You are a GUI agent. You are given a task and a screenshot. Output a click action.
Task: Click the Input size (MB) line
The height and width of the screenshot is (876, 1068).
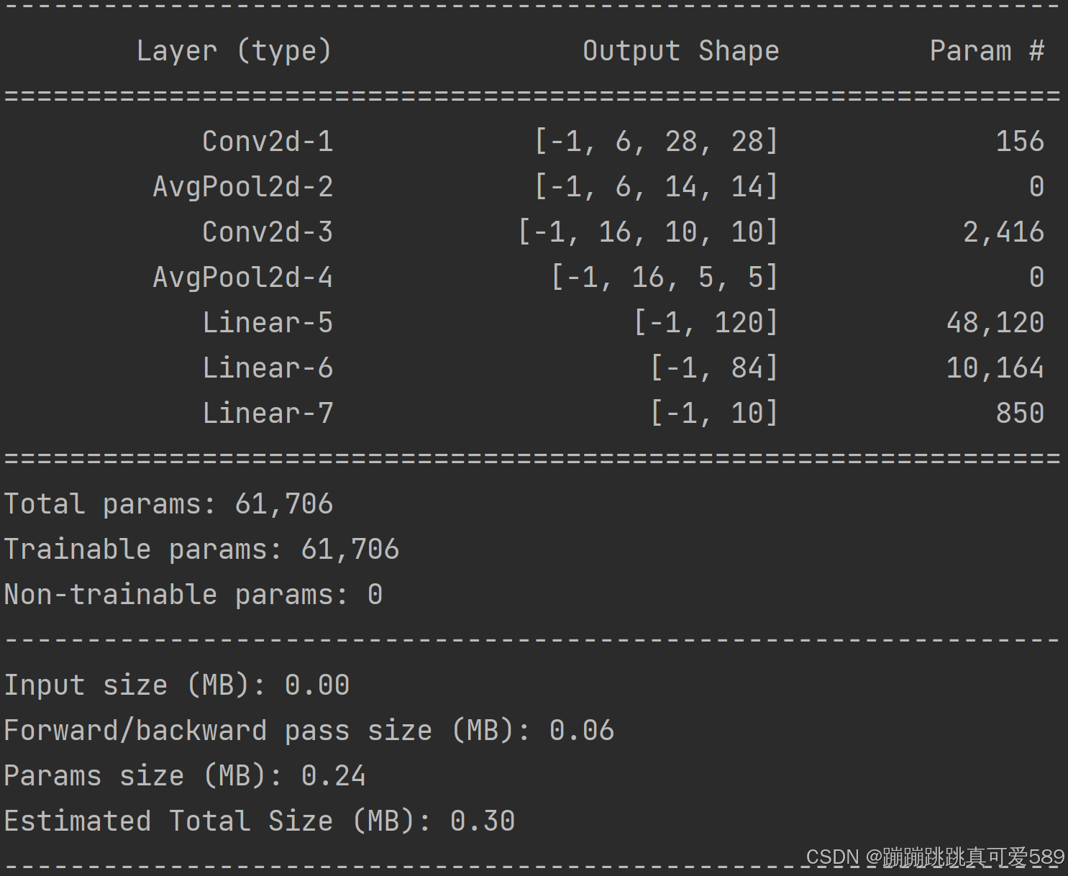click(176, 685)
